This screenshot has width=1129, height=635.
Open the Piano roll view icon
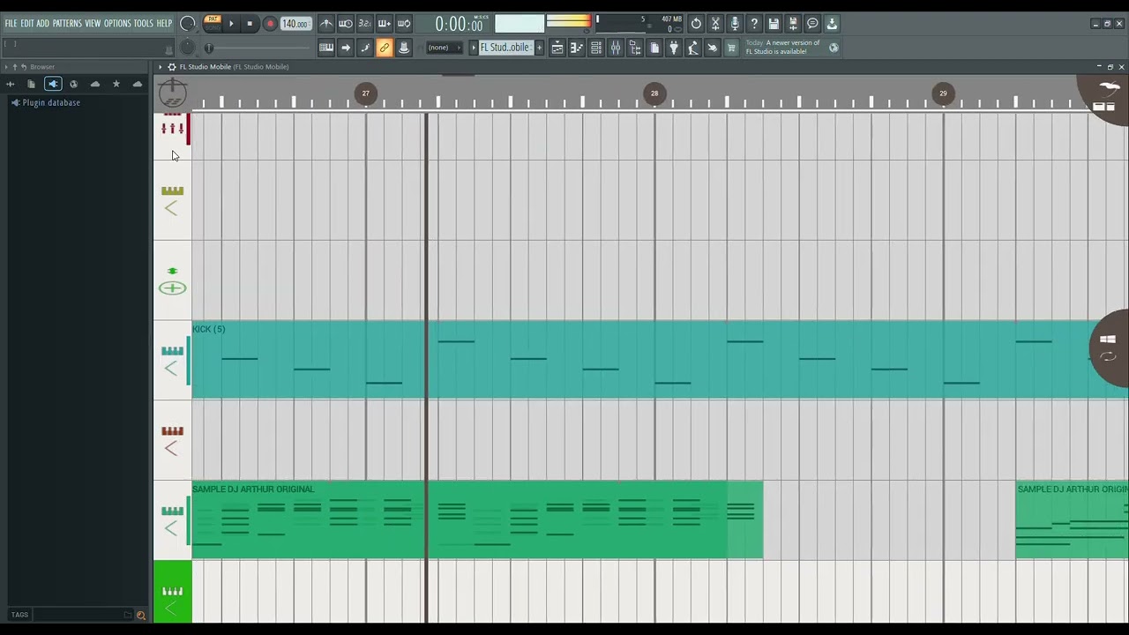[577, 48]
